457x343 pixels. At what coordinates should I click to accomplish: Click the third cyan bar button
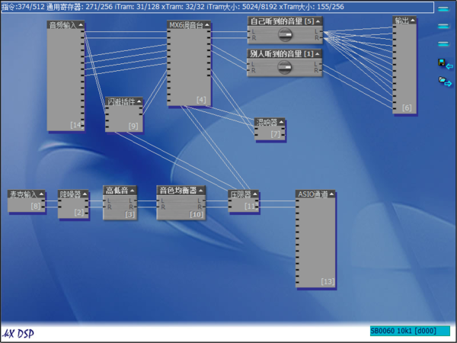coord(443,44)
